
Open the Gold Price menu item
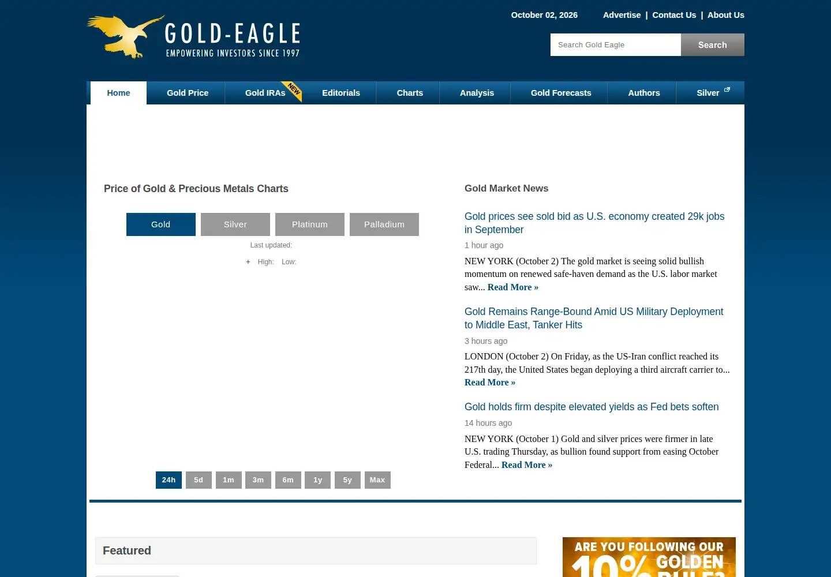coord(188,93)
